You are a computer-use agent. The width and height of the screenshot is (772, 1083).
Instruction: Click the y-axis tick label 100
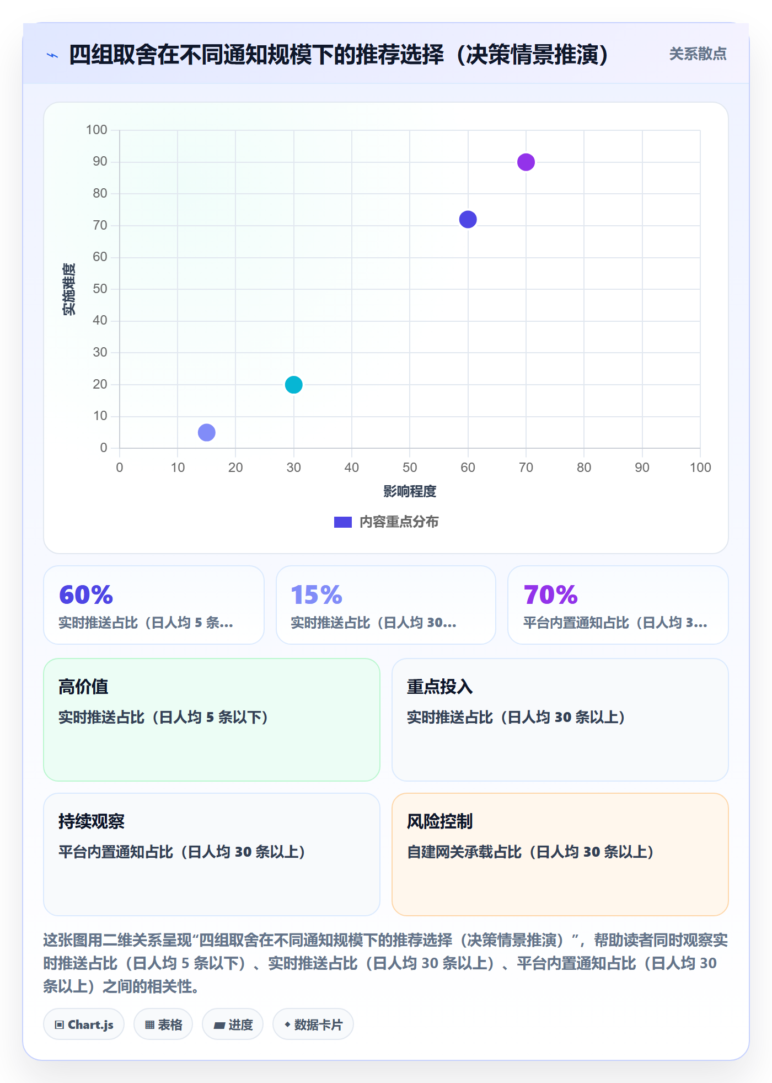point(96,130)
